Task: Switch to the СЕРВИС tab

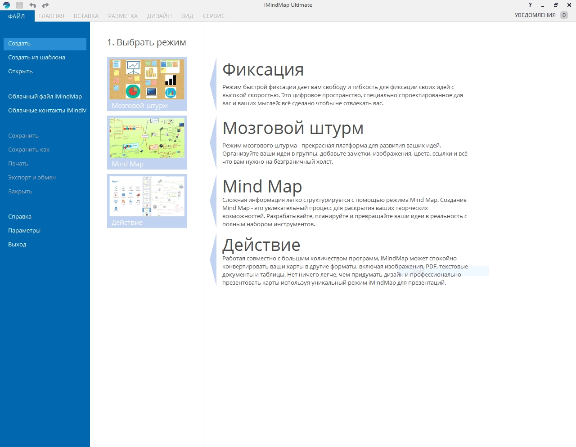Action: tap(214, 16)
